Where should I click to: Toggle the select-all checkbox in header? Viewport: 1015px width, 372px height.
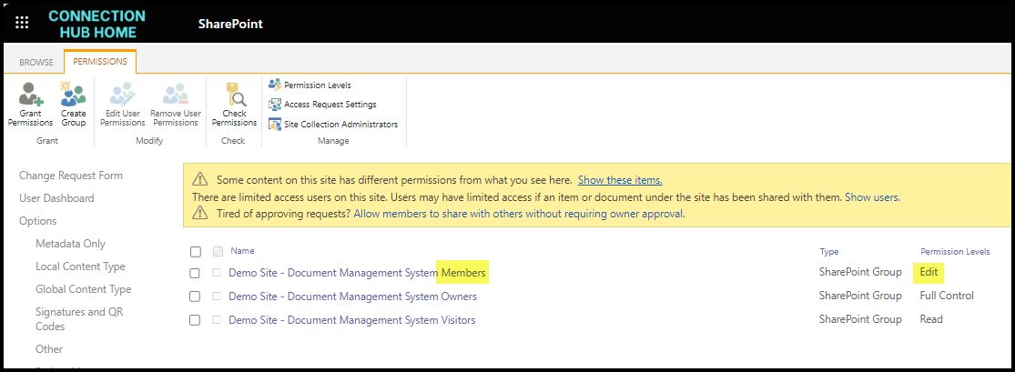point(195,252)
